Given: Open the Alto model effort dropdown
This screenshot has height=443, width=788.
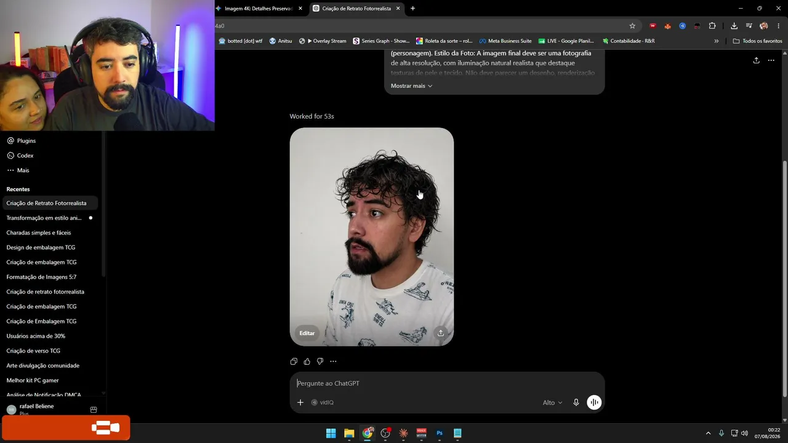Looking at the screenshot, I should pyautogui.click(x=552, y=402).
